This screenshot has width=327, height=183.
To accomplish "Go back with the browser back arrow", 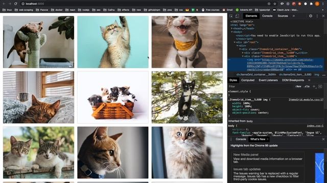I will (4, 4).
